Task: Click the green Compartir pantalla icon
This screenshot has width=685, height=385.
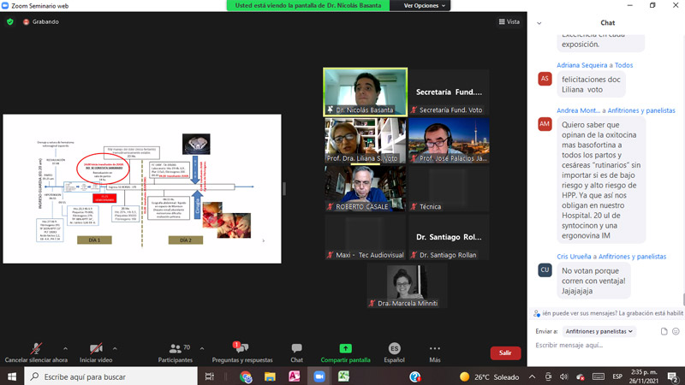Action: click(345, 348)
